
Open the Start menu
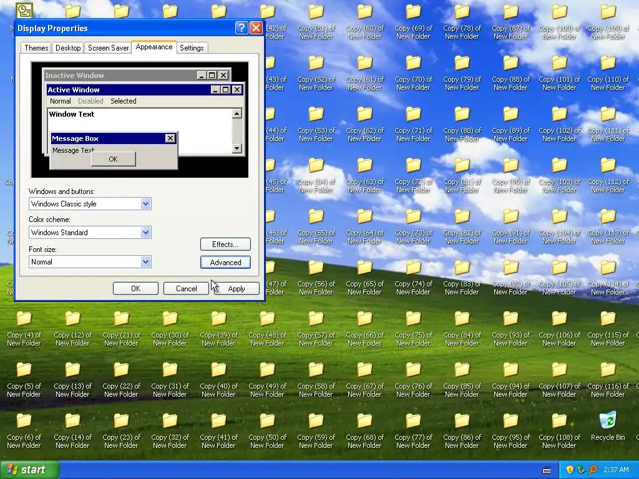pos(29,470)
